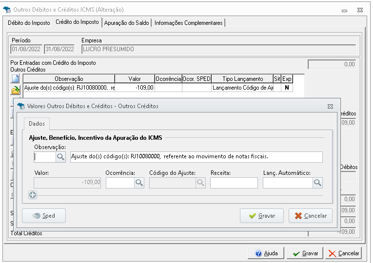The image size is (373, 263).
Task: Click the Total Créditos value field
Action: [x=332, y=232]
